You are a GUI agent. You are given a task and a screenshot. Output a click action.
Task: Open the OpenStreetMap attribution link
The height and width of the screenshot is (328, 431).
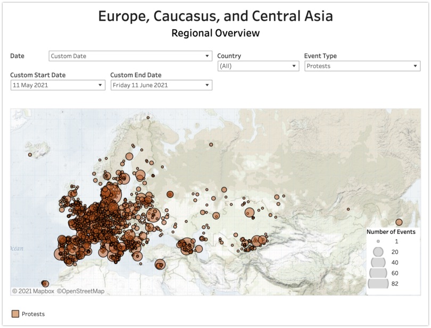coord(81,291)
